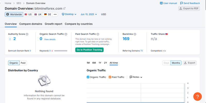This screenshot has height=103, width=206.
Task: Switch chart to Organic view
Action: [14, 63]
